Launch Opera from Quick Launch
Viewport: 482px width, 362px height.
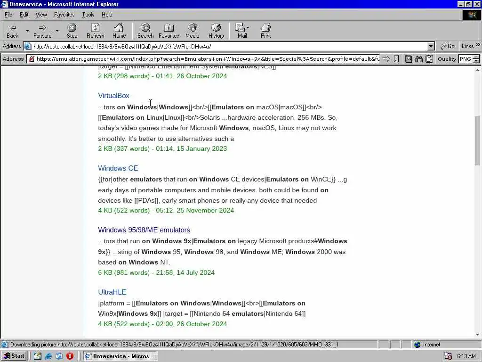tap(70, 356)
